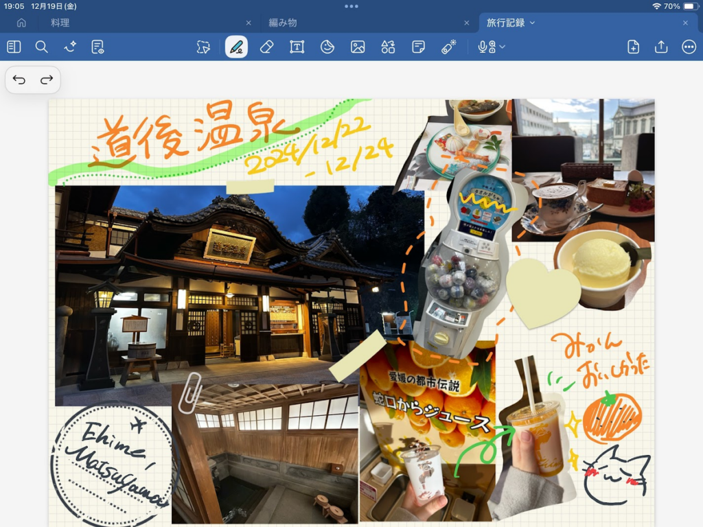Open the Stickers tool

point(327,47)
